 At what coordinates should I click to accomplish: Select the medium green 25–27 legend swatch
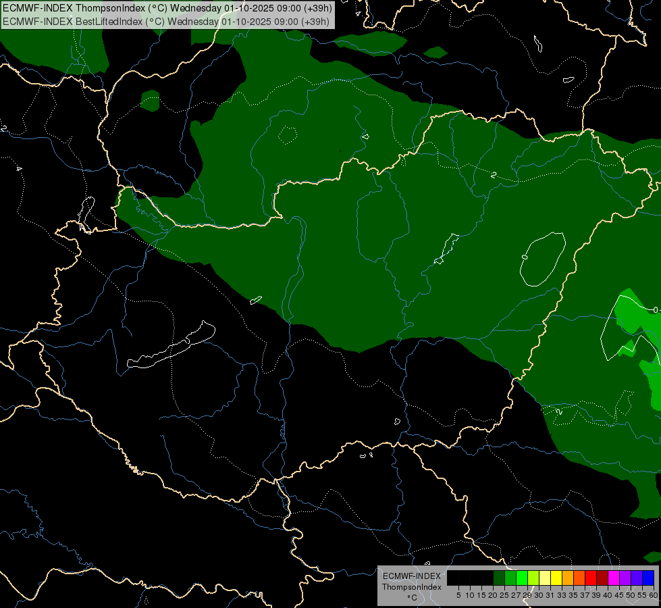pos(510,578)
